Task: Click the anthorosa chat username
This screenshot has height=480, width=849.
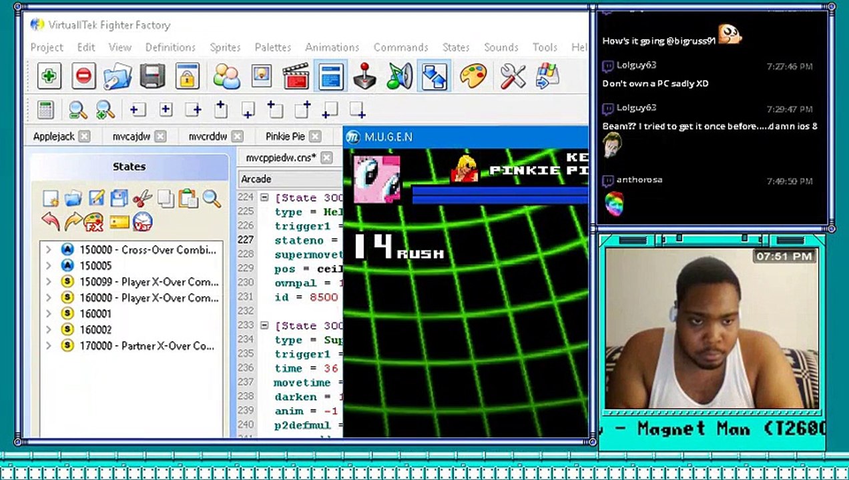Action: (x=639, y=180)
